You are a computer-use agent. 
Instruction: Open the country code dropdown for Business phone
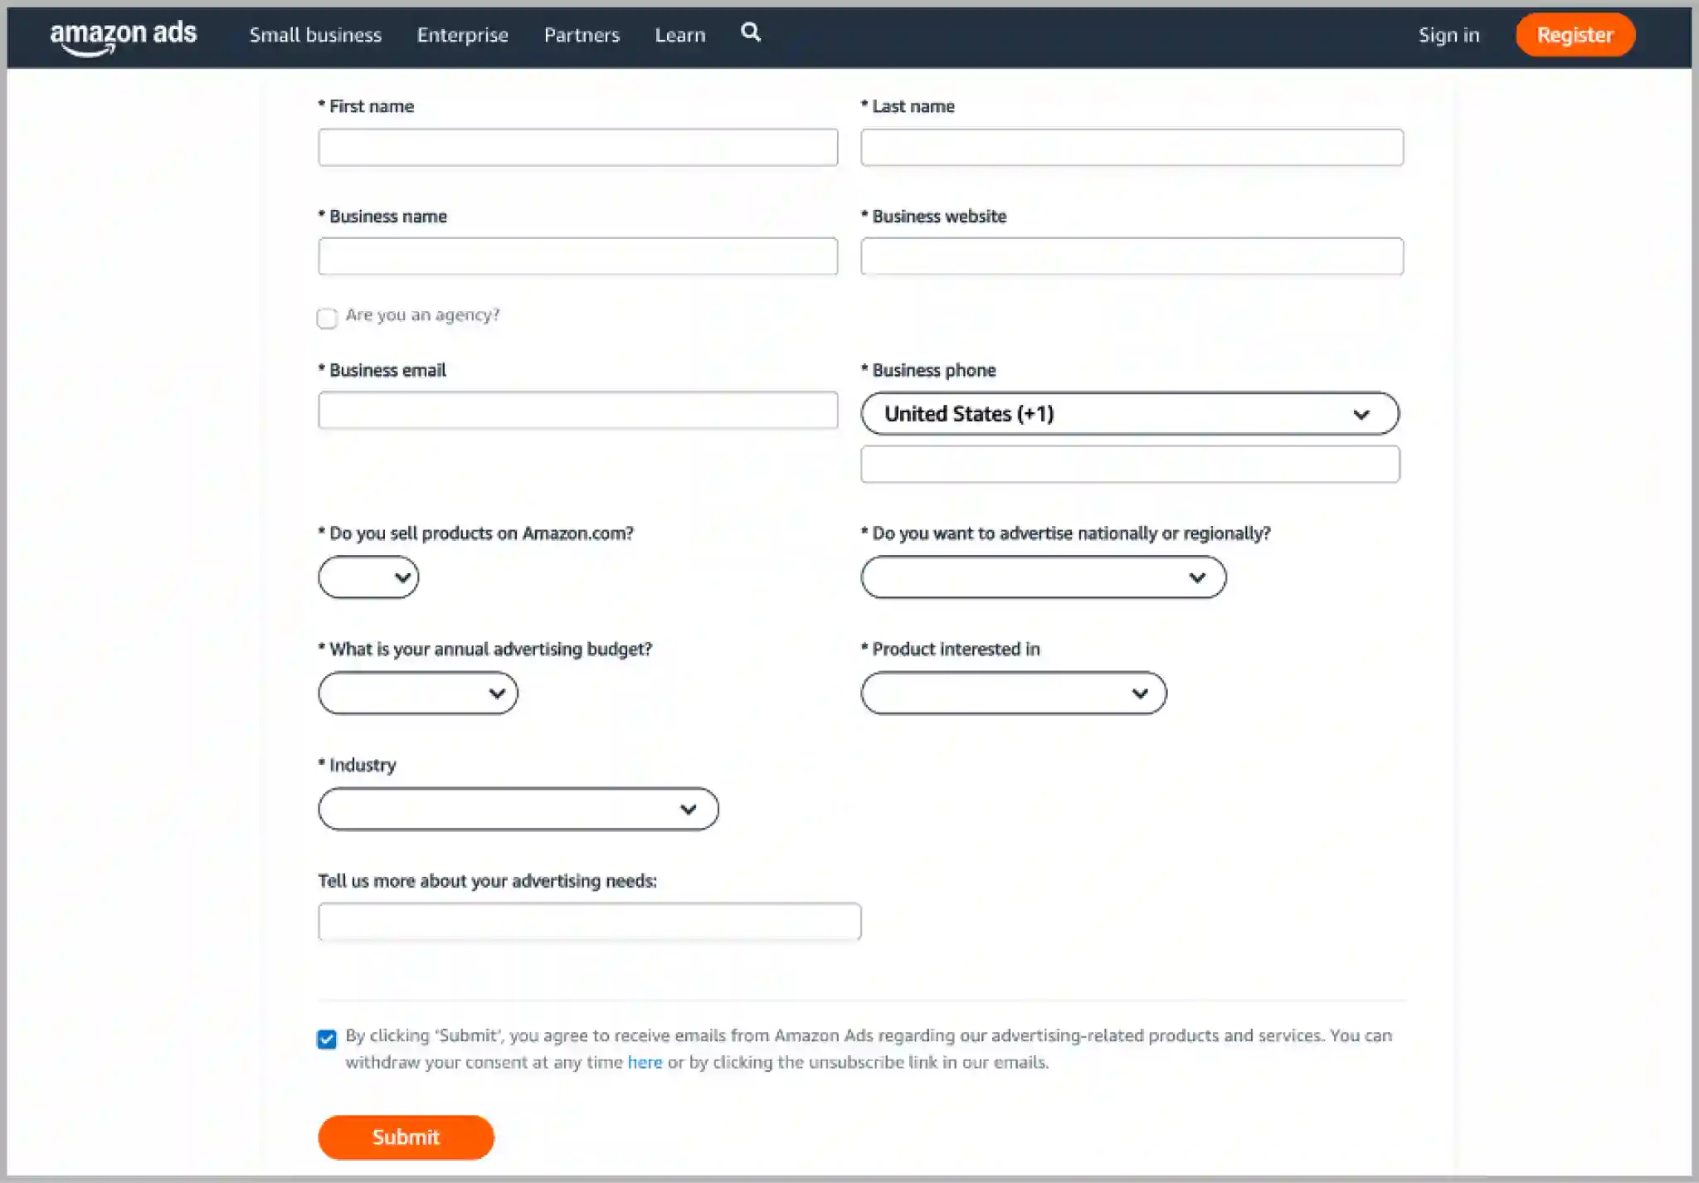point(1129,413)
